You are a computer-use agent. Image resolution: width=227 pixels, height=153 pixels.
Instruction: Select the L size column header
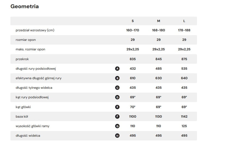[184, 21]
